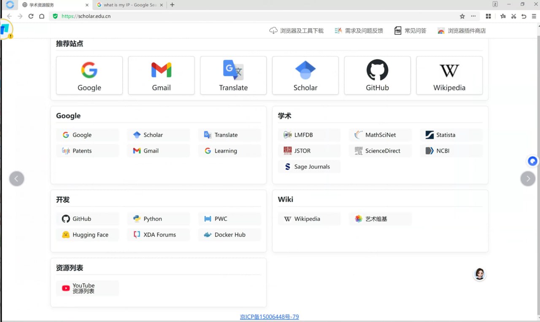Image resolution: width=540 pixels, height=322 pixels.
Task: Open the Wikipedia recommended site card
Action: click(x=449, y=75)
